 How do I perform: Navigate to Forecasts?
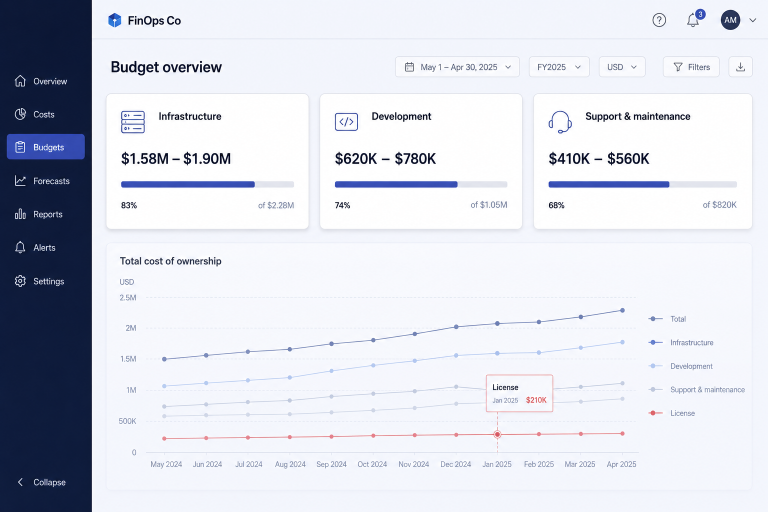[x=51, y=181]
